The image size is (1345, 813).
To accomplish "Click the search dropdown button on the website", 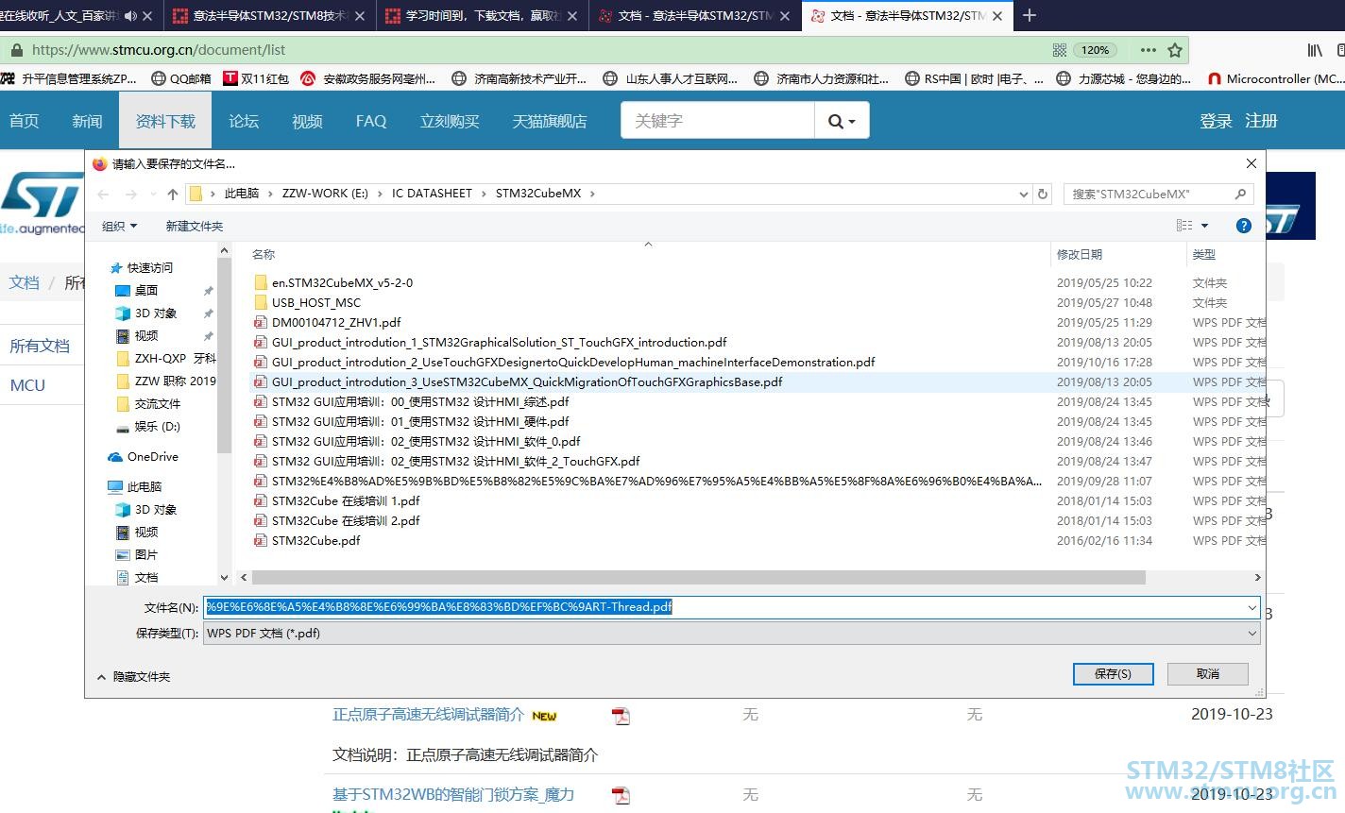I will [x=842, y=121].
